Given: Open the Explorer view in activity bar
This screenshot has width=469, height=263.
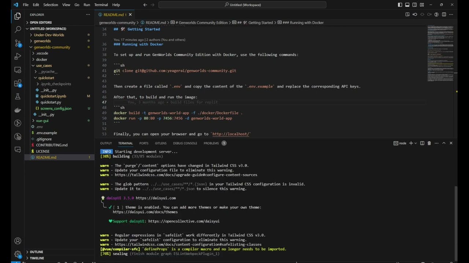Looking at the screenshot, I should coord(18,16).
